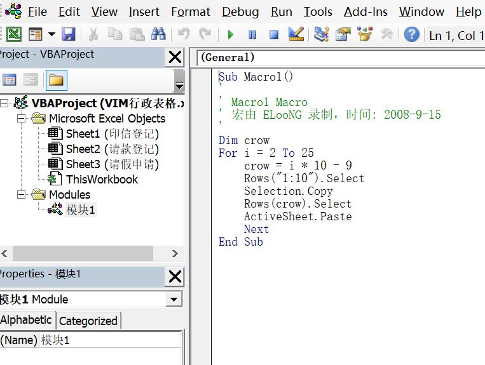This screenshot has height=365, width=485.
Task: Click the code line 'For i = 2 To 25'
Action: (266, 153)
